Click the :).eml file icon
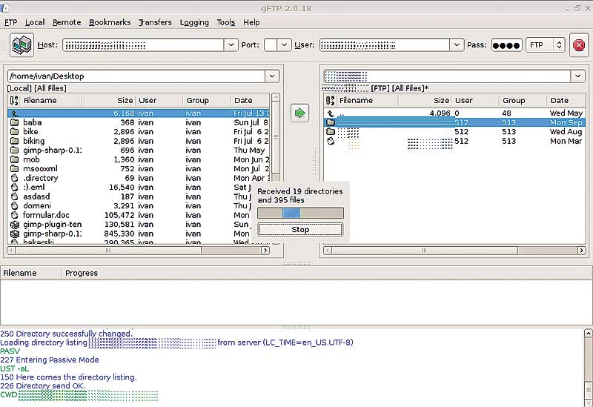 pos(14,188)
